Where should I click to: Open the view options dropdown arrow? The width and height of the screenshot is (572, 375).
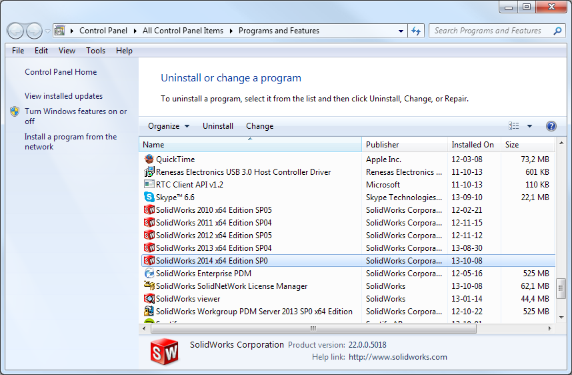(529, 126)
